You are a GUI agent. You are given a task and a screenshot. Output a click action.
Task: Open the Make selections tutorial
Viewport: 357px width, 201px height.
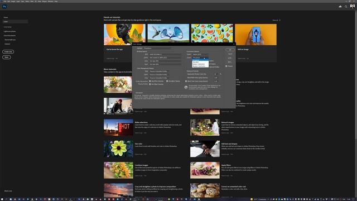tap(118, 127)
